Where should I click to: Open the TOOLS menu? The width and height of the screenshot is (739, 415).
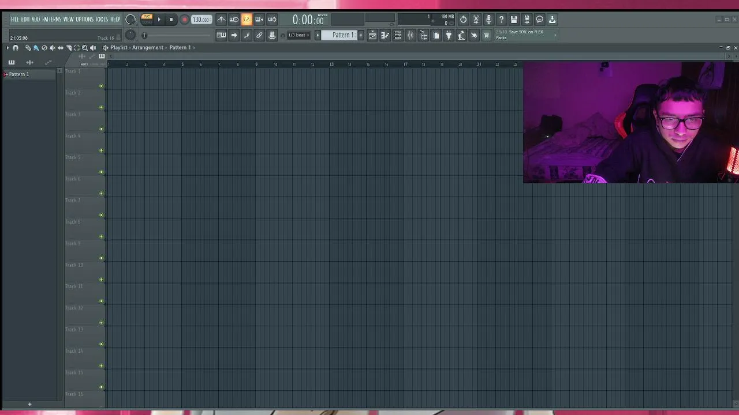(102, 20)
